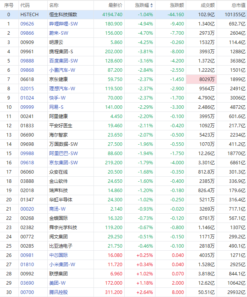Viewport: 247px width, 297px height.
Task: Select the 明源云 row name
Action: click(x=56, y=42)
